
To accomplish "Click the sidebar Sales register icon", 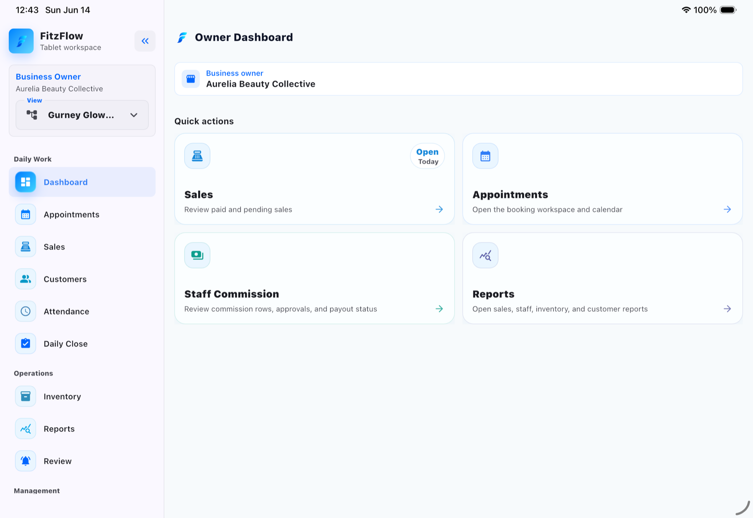I will pyautogui.click(x=26, y=247).
